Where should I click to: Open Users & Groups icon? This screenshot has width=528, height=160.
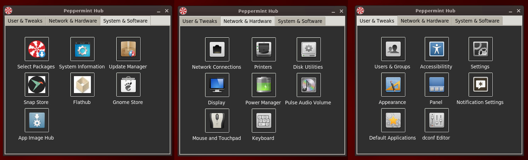pyautogui.click(x=393, y=49)
